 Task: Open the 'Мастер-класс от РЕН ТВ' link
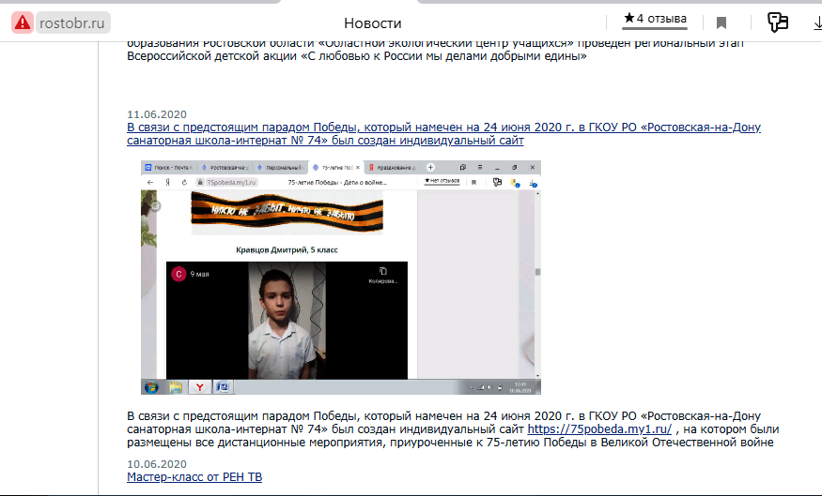coord(194,477)
